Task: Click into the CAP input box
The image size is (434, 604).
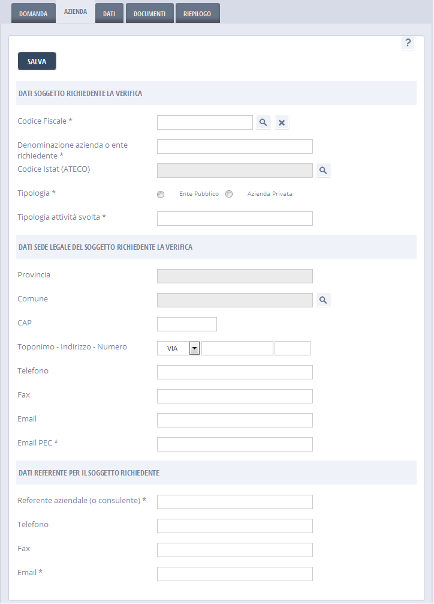Action: (187, 324)
